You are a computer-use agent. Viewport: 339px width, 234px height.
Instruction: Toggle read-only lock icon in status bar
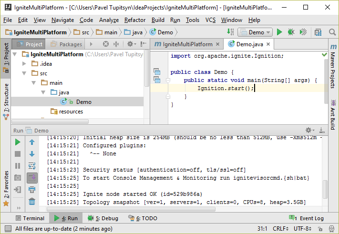(320, 229)
